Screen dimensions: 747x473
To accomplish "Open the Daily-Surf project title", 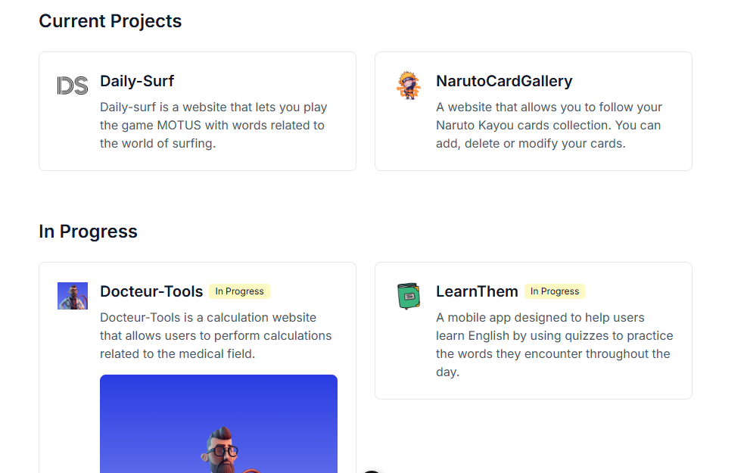I will pos(137,81).
